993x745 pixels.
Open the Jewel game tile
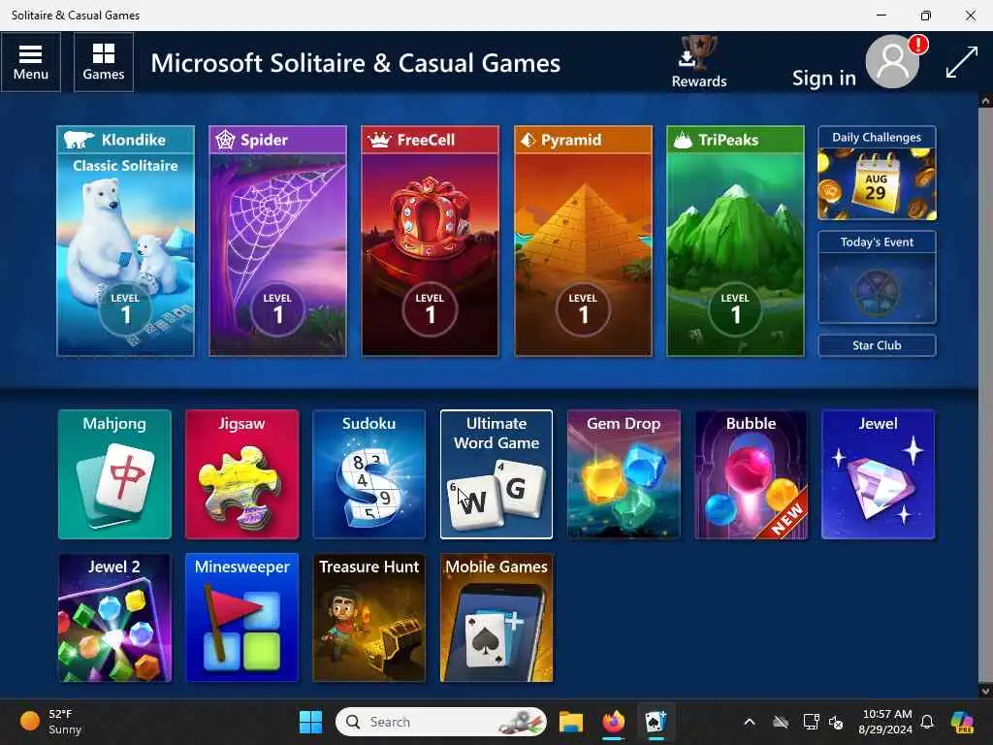(879, 474)
